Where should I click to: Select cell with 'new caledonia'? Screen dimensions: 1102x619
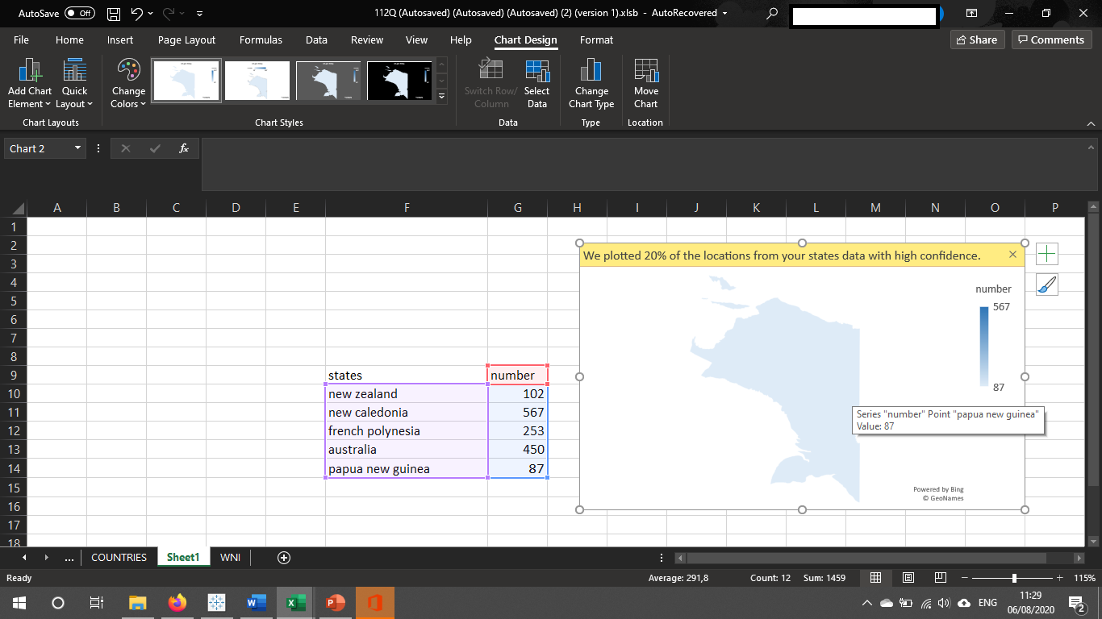pos(407,413)
